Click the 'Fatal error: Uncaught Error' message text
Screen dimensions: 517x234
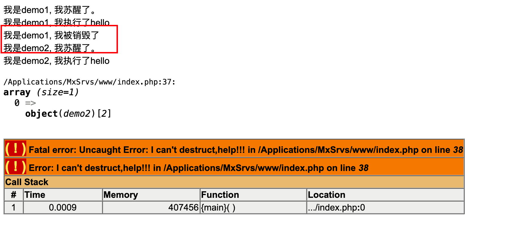[x=246, y=150]
